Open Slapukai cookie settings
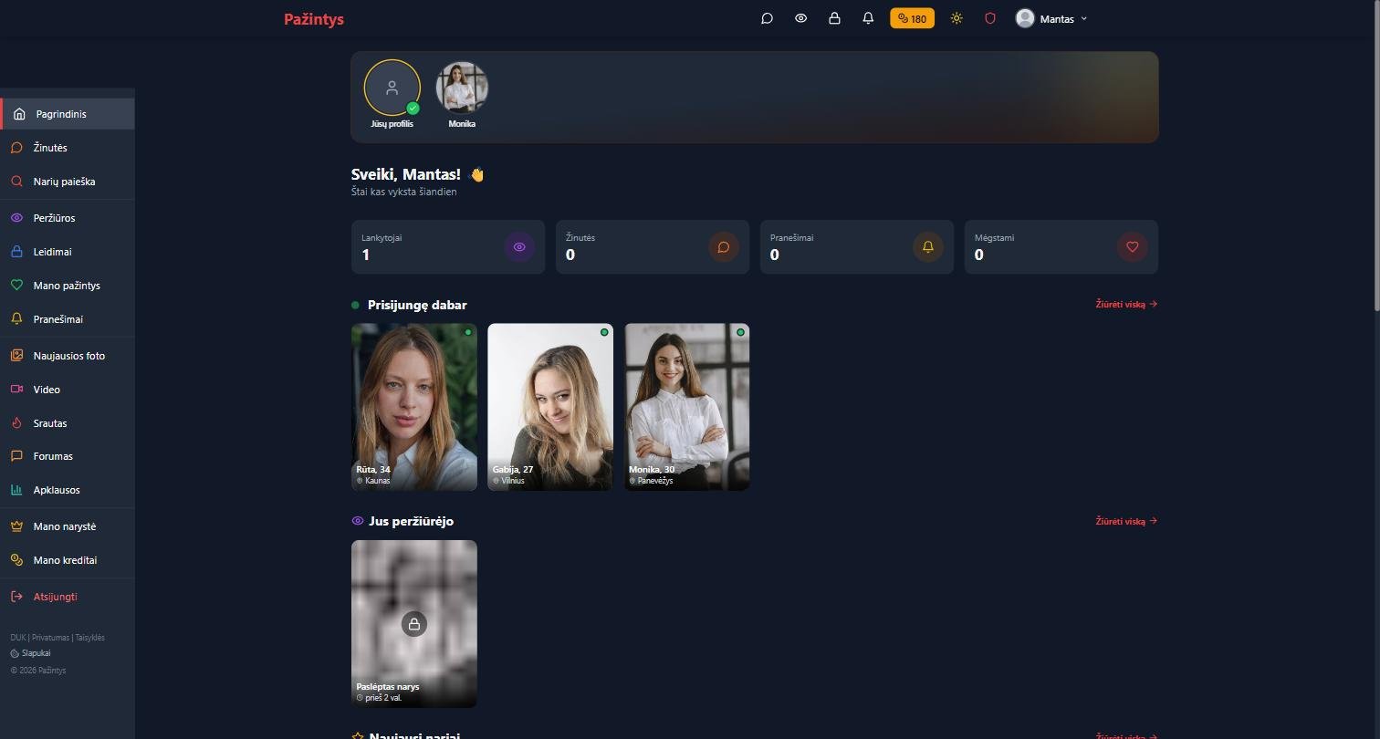 (31, 653)
